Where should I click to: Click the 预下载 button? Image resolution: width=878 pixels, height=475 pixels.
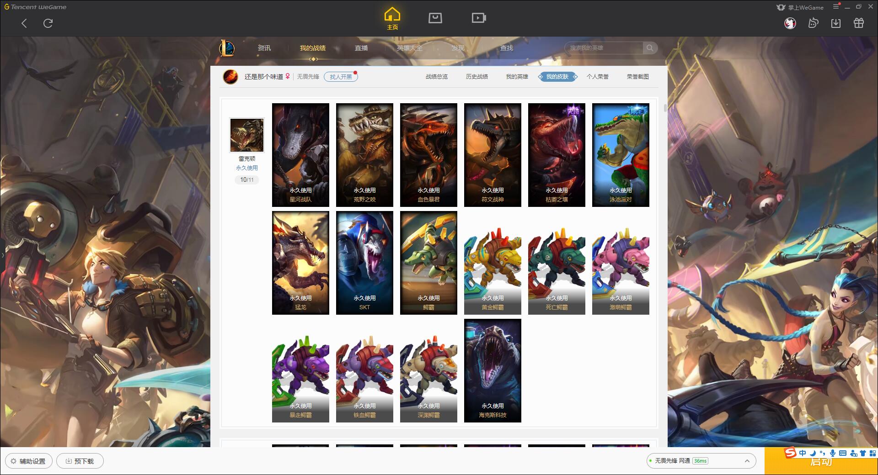[80, 461]
